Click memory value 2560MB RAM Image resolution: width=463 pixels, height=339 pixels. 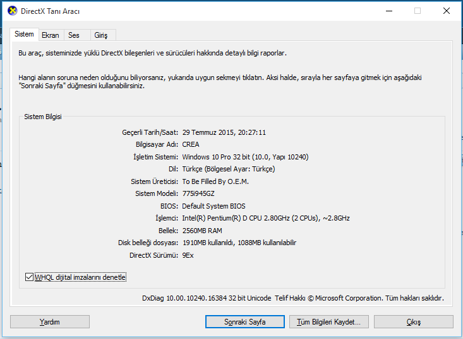coord(202,231)
